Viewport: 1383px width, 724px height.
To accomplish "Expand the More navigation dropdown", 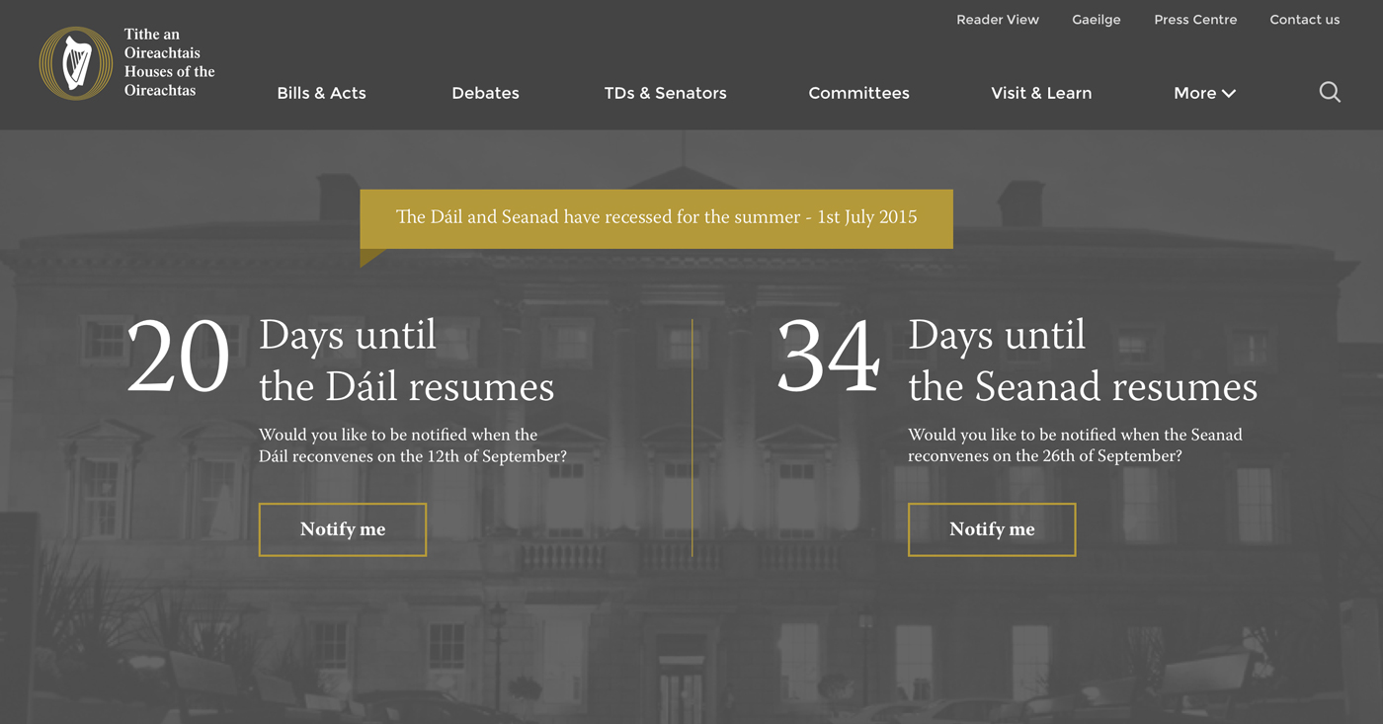I will (x=1203, y=93).
